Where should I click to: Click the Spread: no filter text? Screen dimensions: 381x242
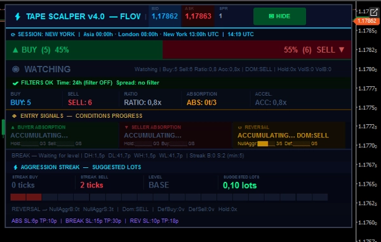(138, 83)
